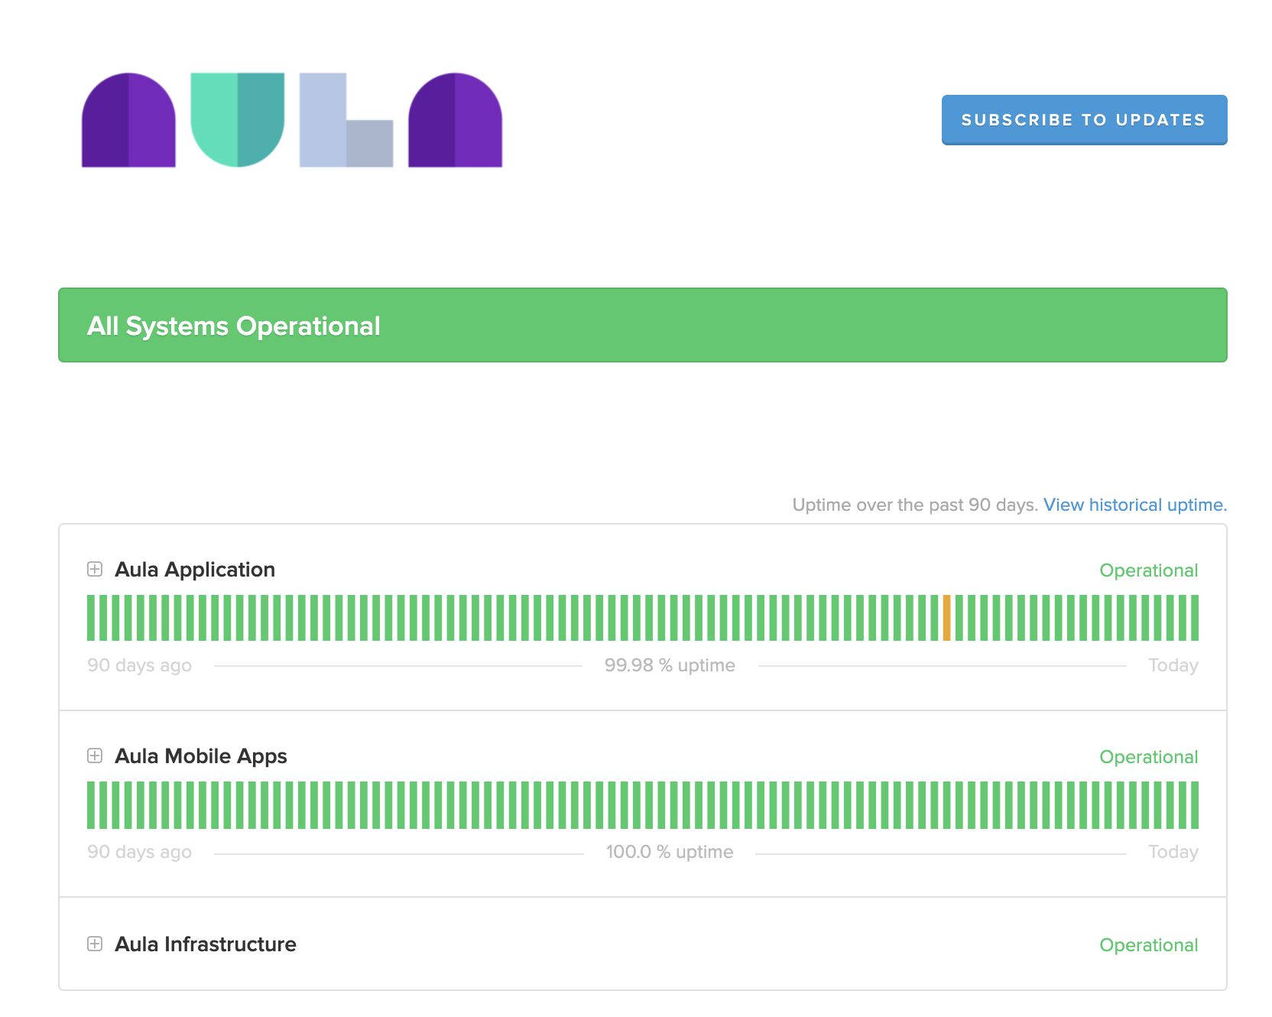1272x1017 pixels.
Task: Click the All Systems Operational banner
Action: click(643, 325)
